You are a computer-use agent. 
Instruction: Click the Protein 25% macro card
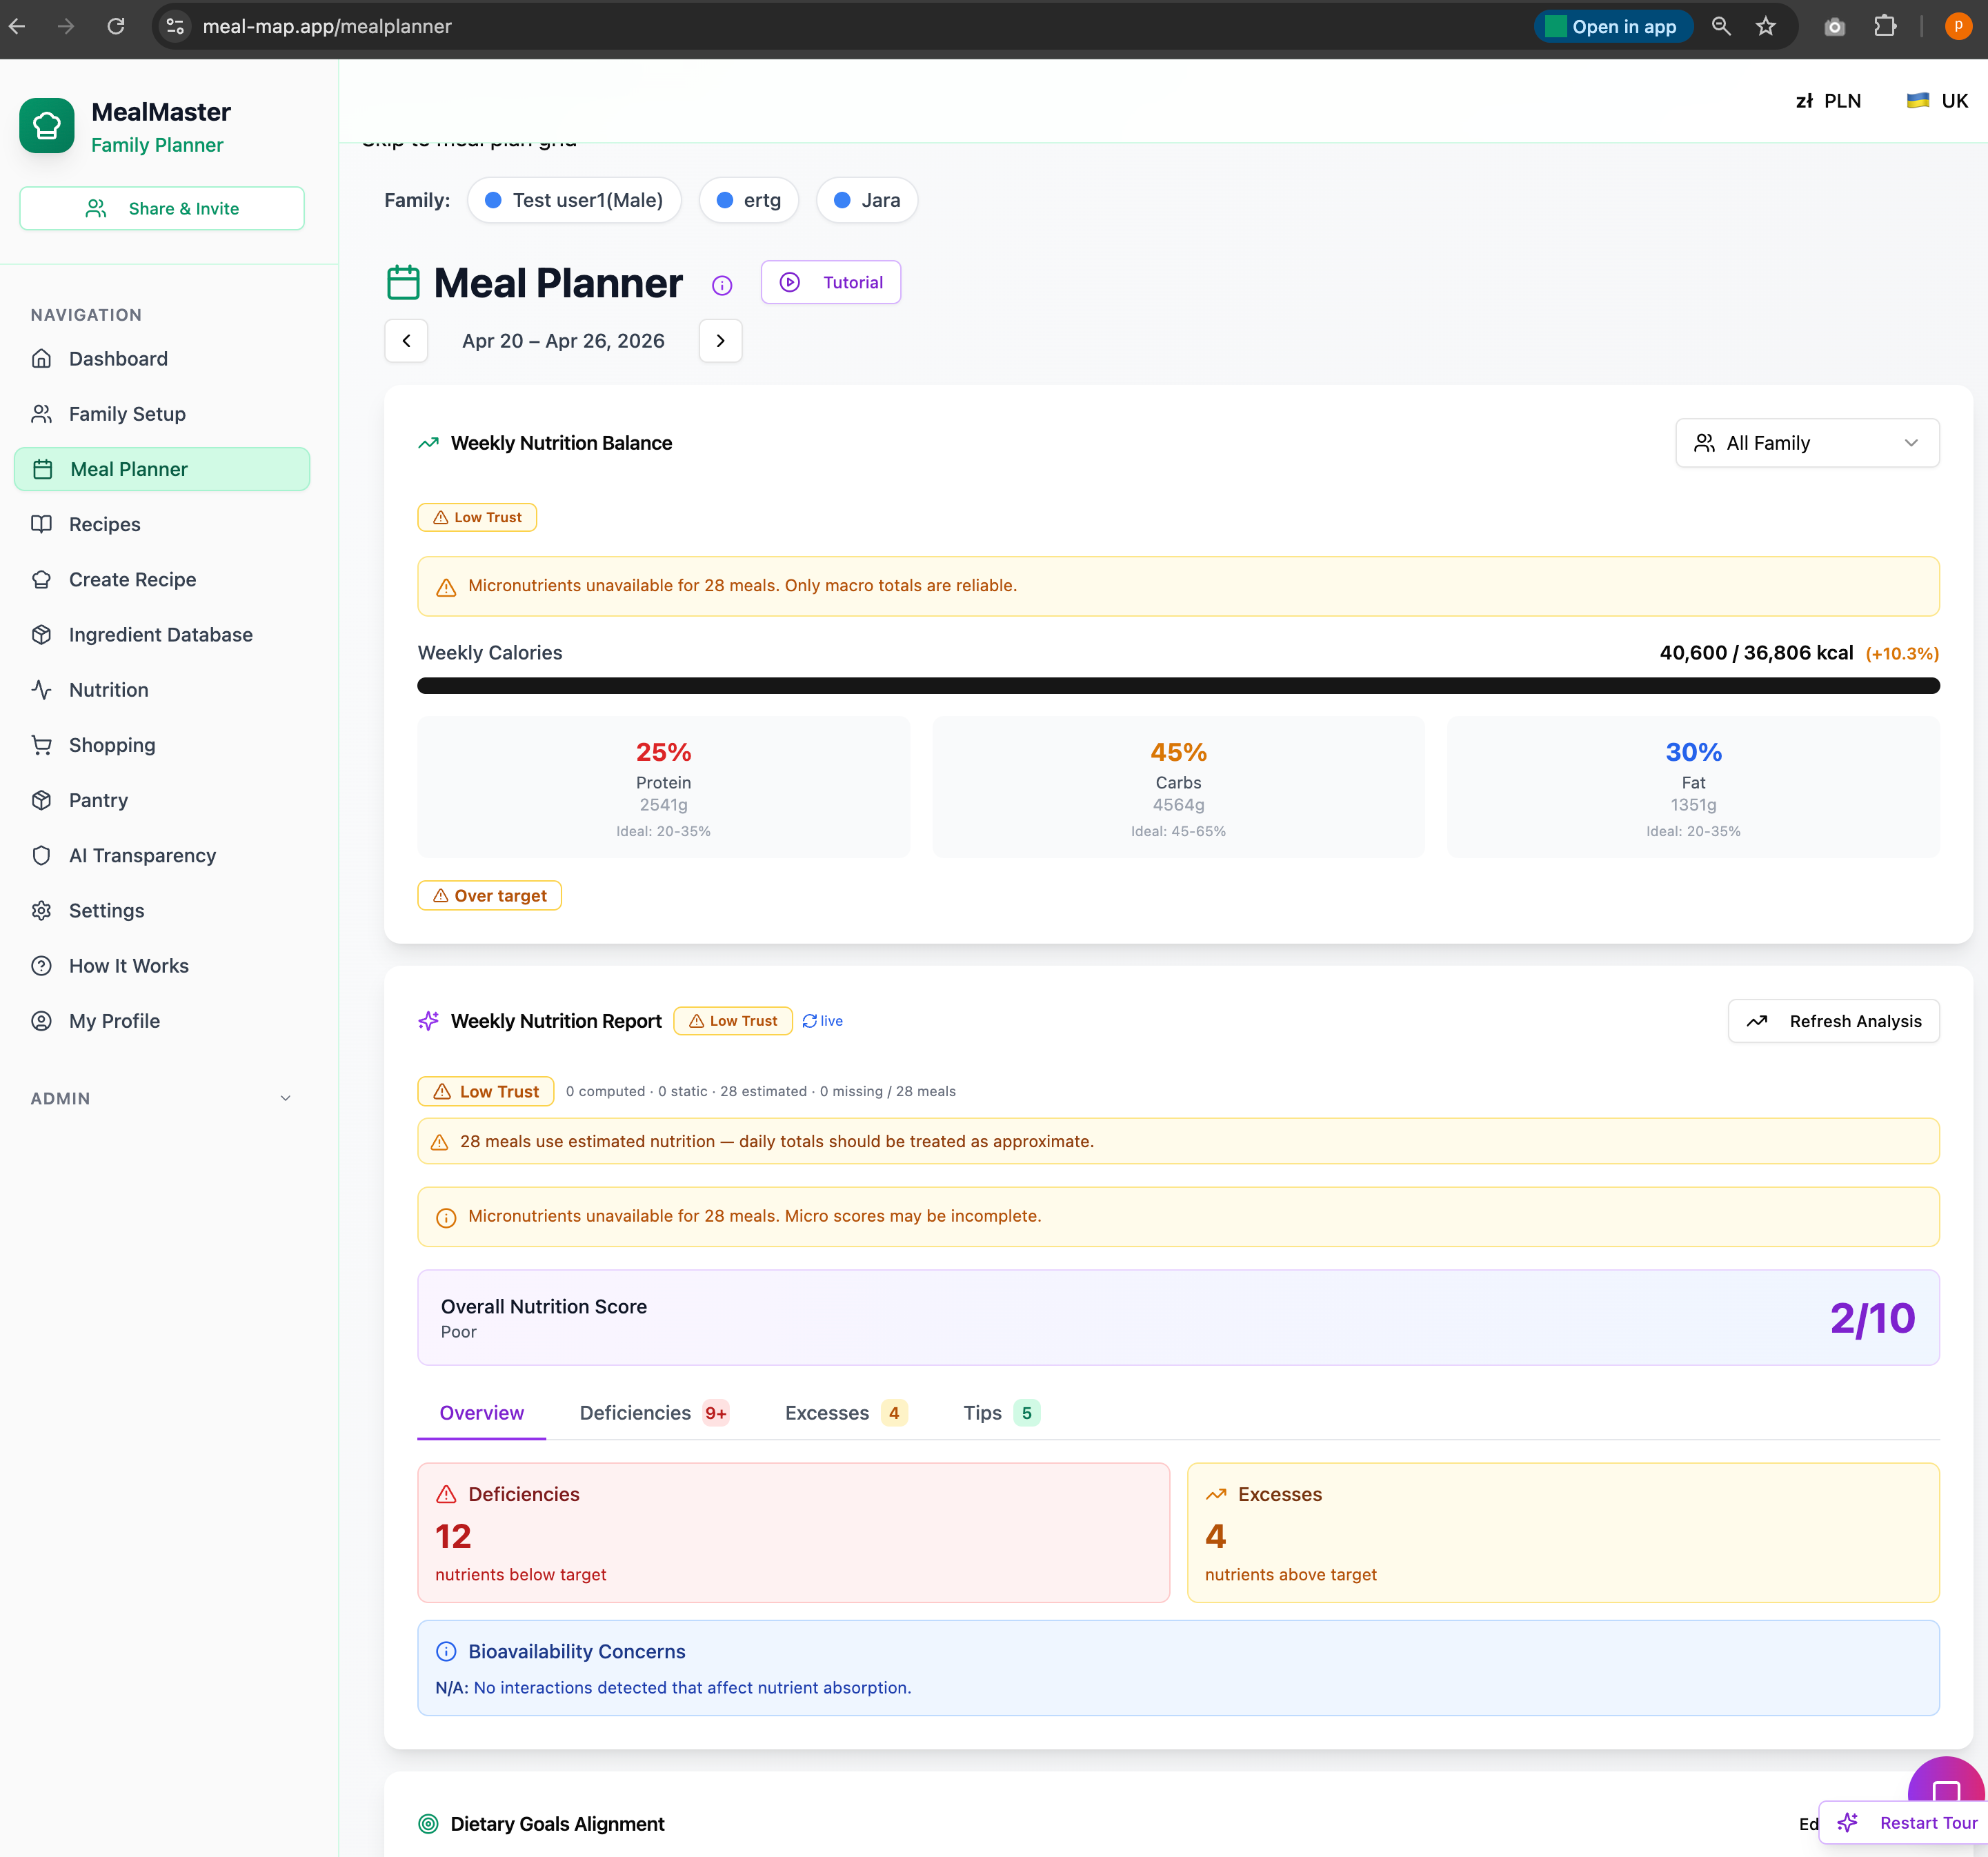click(x=663, y=787)
